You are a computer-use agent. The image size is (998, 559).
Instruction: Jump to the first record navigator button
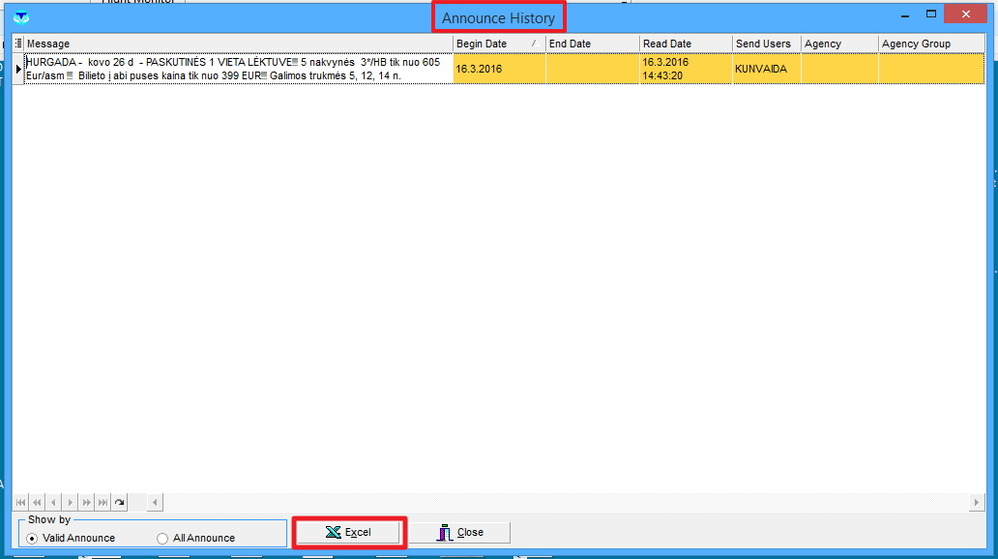point(20,503)
